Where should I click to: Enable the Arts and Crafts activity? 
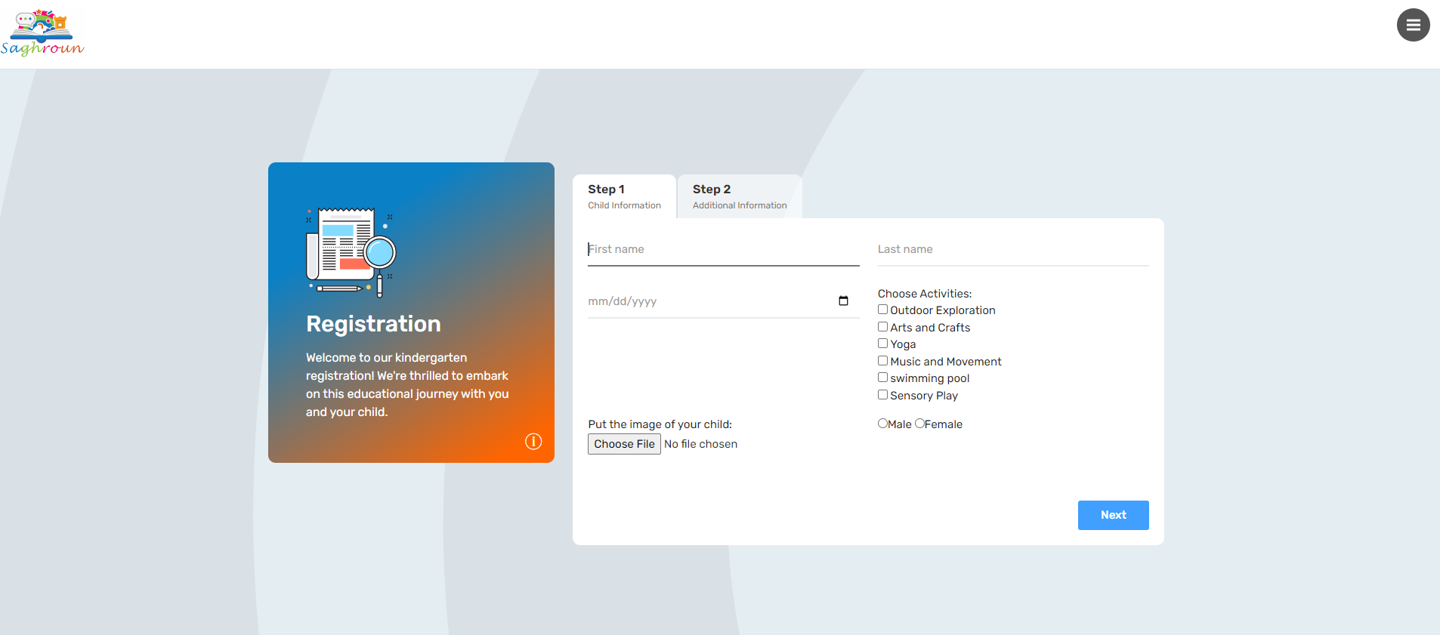pyautogui.click(x=882, y=327)
